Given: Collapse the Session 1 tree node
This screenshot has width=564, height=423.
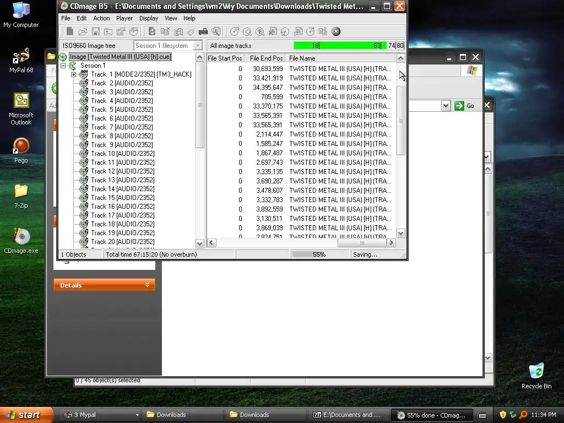Looking at the screenshot, I should (63, 66).
